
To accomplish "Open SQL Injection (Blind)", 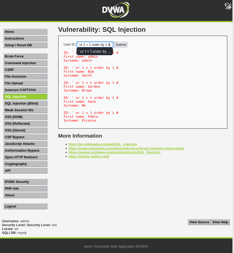I will 25,103.
